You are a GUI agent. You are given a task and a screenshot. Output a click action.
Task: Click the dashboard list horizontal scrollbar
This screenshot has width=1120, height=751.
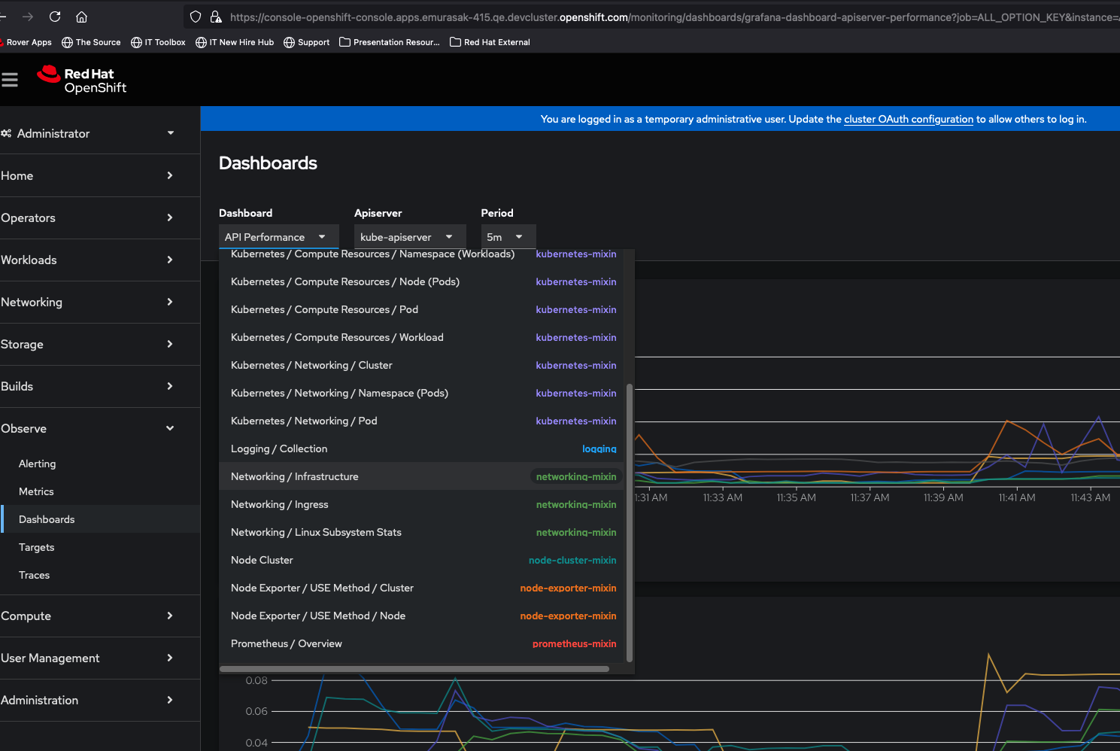pos(414,668)
